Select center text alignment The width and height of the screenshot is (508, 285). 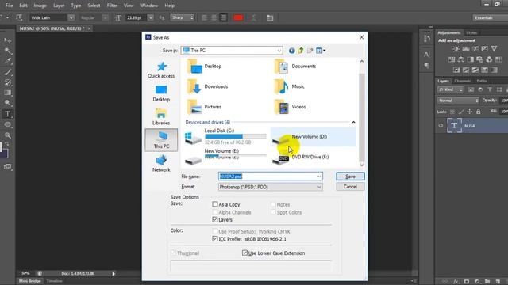coord(214,17)
